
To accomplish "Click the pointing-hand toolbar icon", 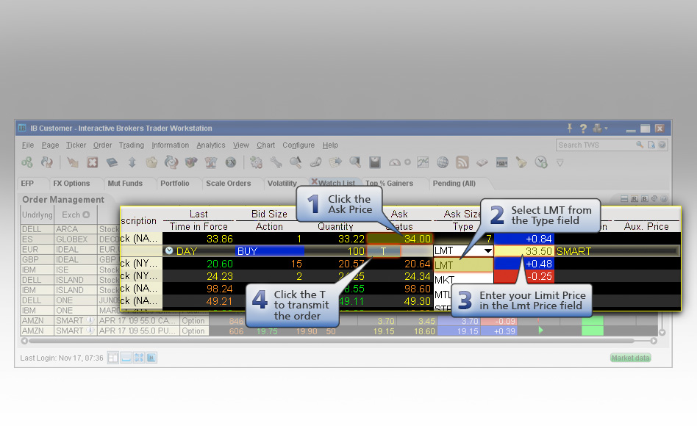I will coord(73,162).
